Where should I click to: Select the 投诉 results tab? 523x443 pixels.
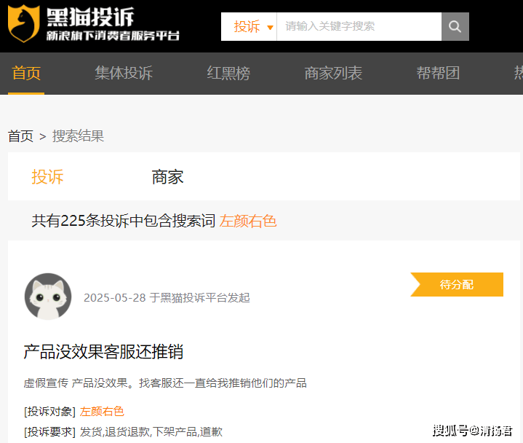(x=47, y=176)
